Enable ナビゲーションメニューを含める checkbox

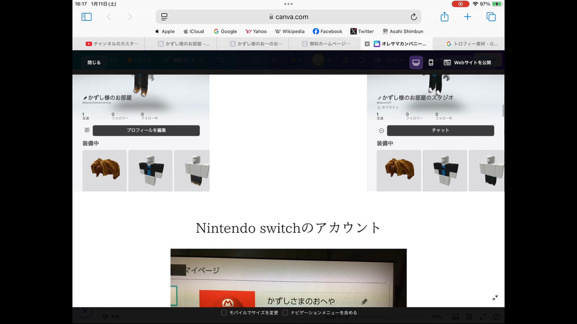(285, 313)
